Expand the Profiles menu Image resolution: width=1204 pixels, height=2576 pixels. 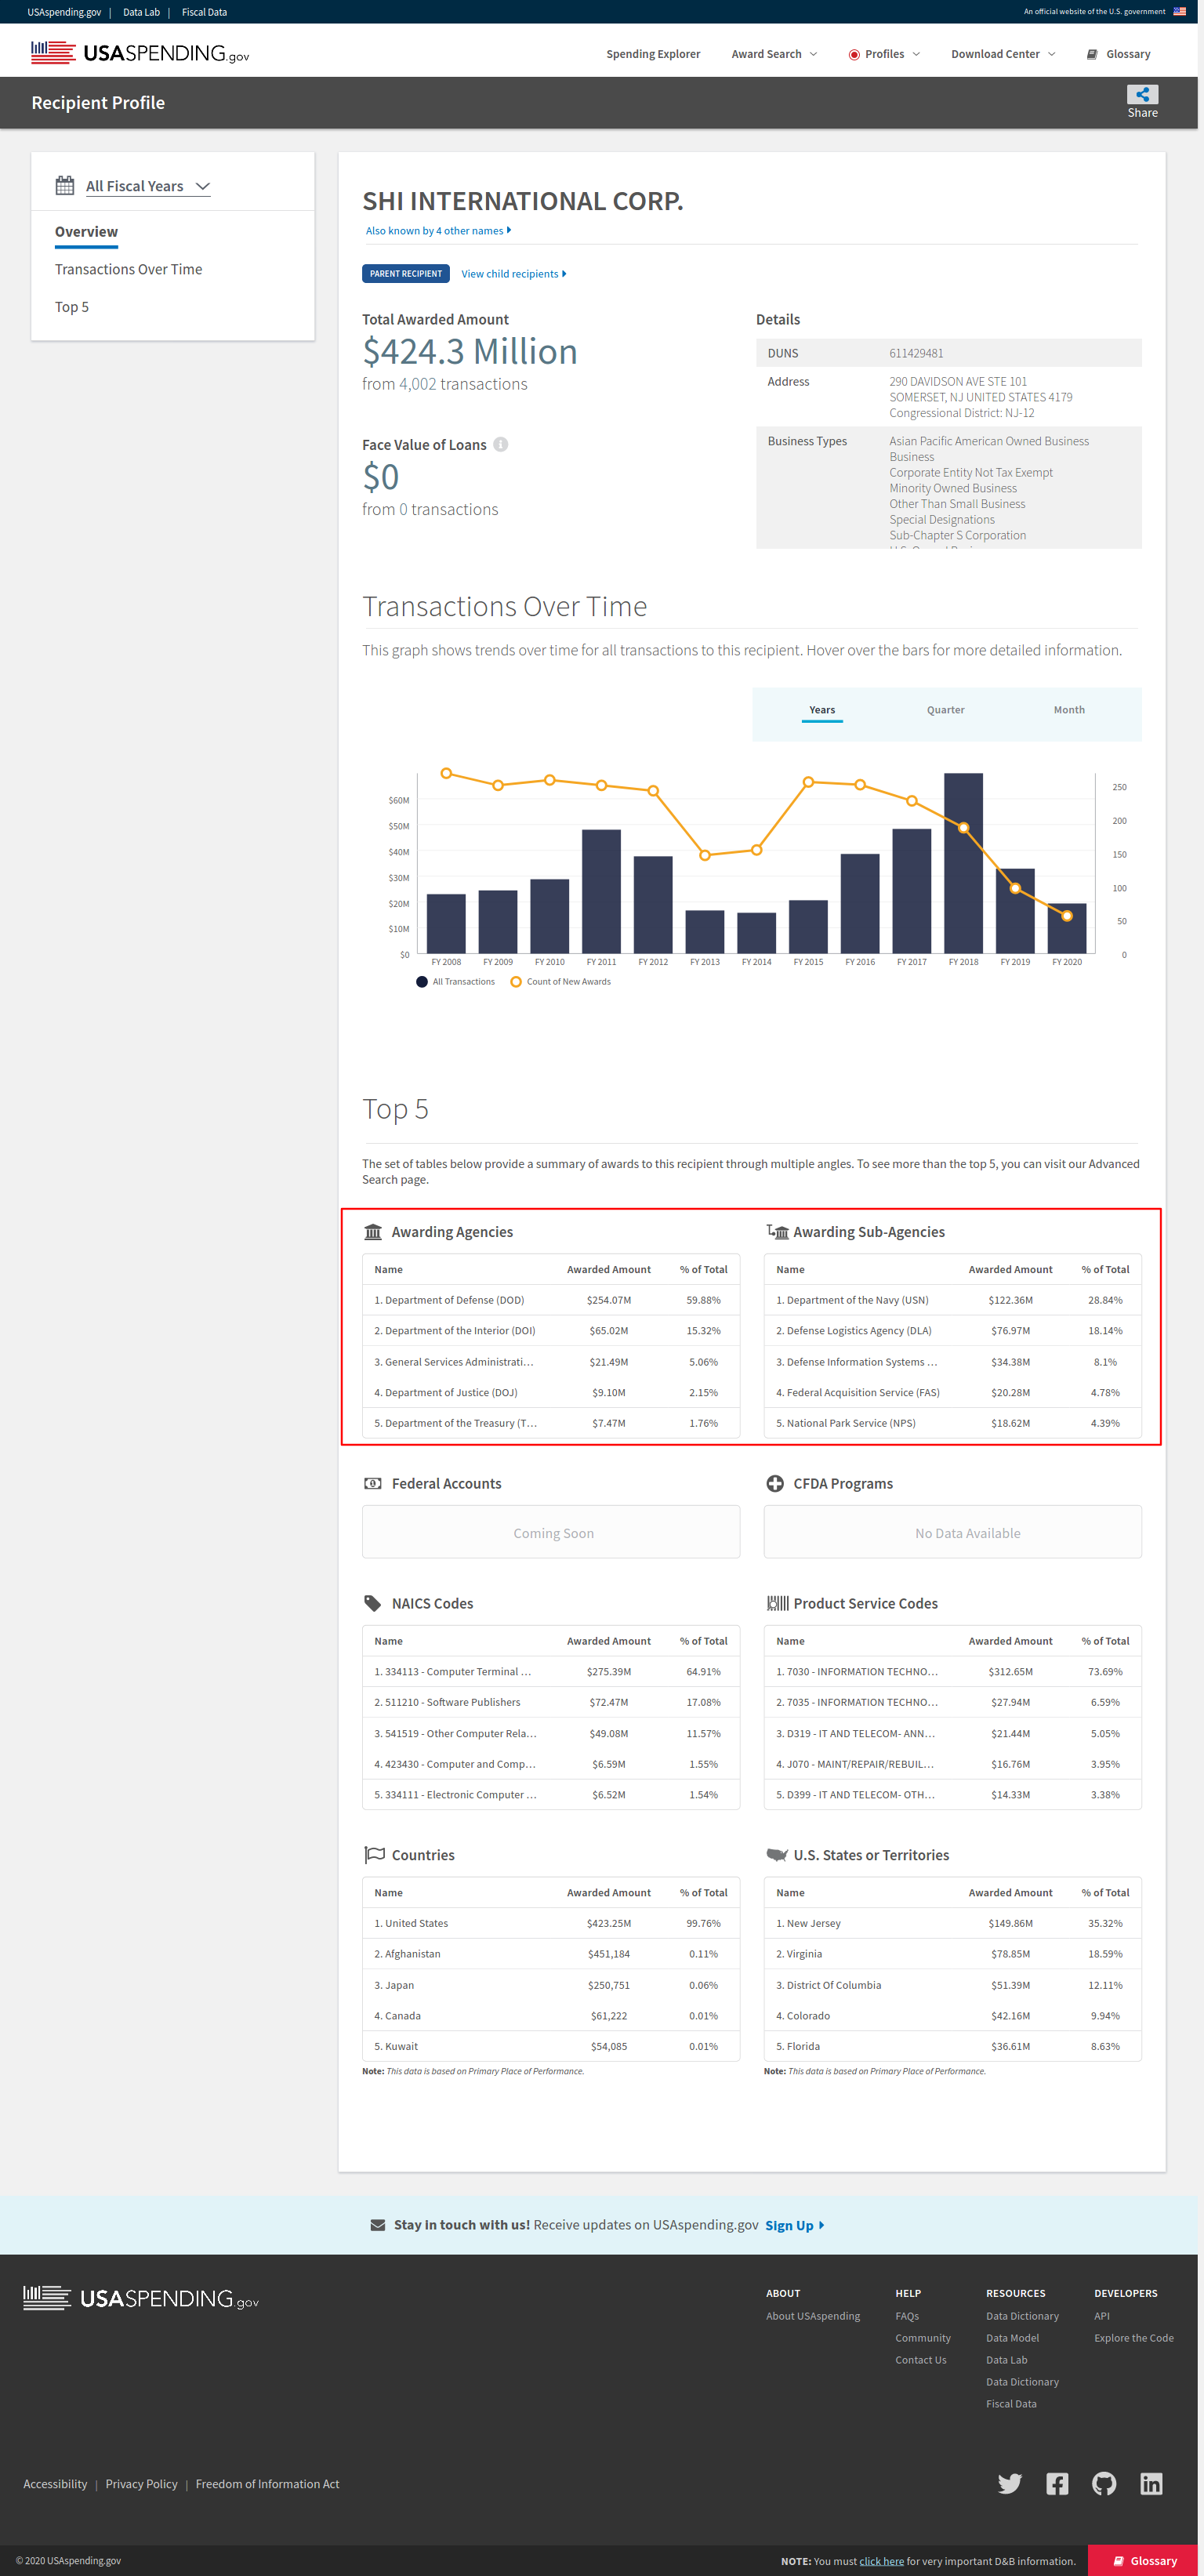(884, 54)
